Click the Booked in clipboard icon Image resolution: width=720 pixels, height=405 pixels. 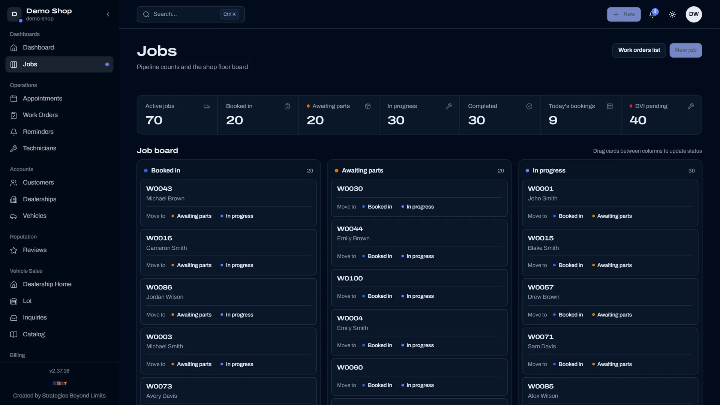coord(287,106)
